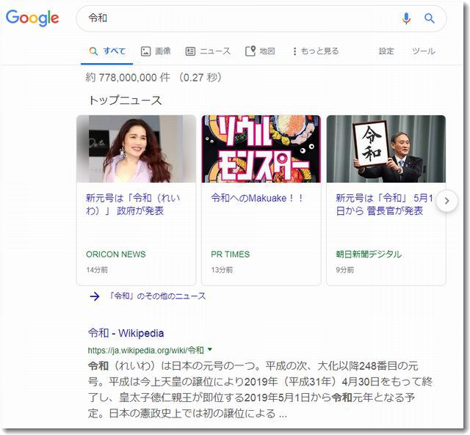
Task: Click the PR TIMES source label
Action: coord(230,254)
